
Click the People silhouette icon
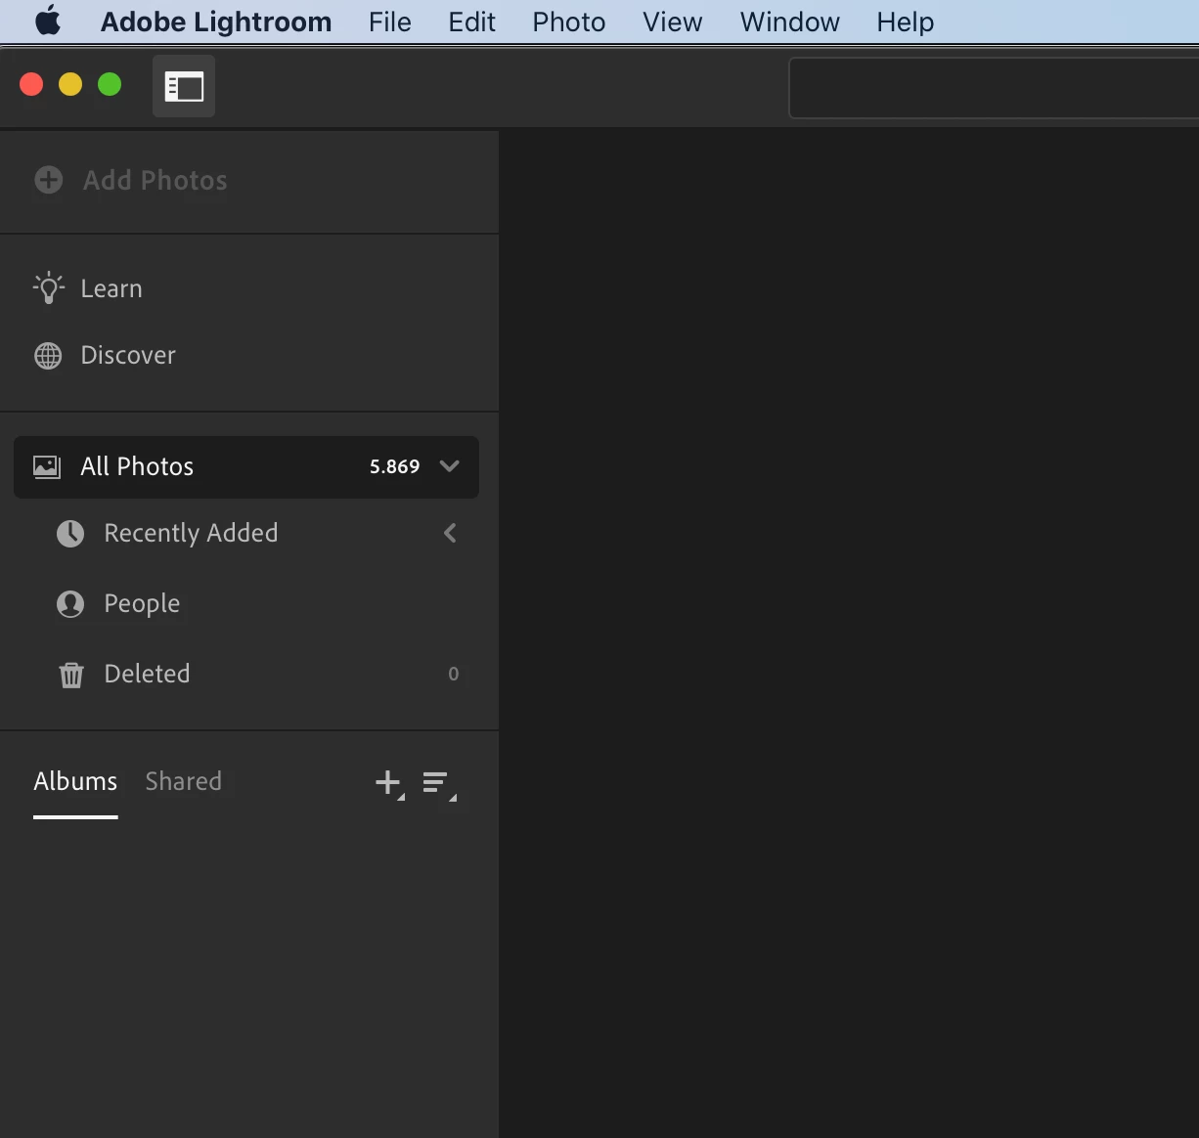(70, 604)
